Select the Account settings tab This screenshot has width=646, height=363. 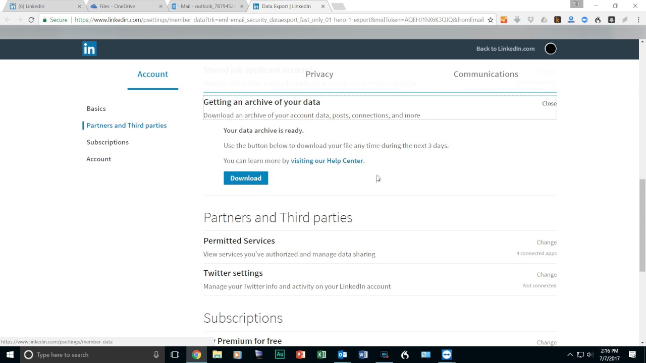[153, 74]
